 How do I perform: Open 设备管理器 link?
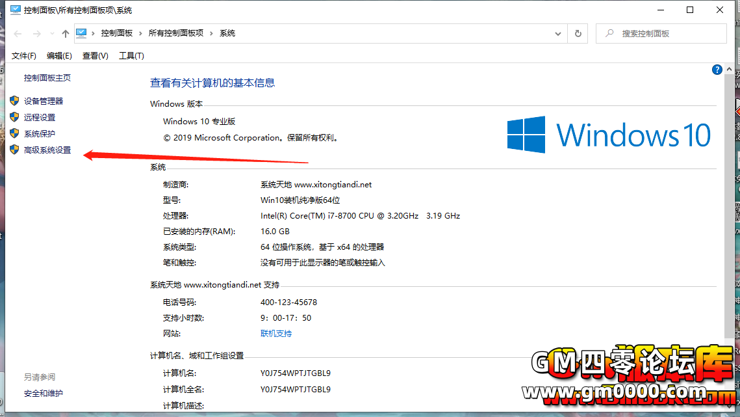(x=44, y=101)
